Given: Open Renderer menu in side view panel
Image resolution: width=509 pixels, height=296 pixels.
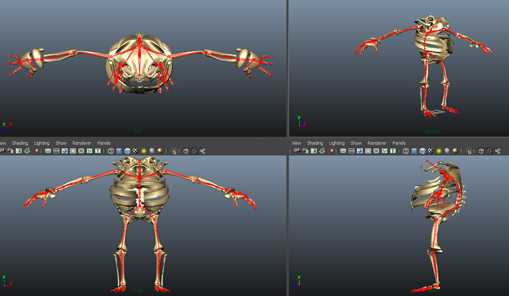Looking at the screenshot, I should click(x=377, y=143).
